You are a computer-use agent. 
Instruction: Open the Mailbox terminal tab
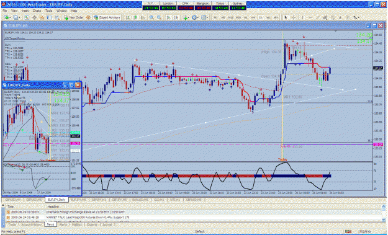click(x=77, y=224)
